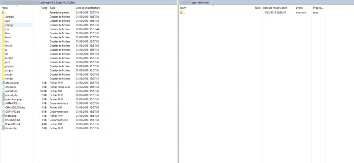Select the front folder icon

coord(3,37)
